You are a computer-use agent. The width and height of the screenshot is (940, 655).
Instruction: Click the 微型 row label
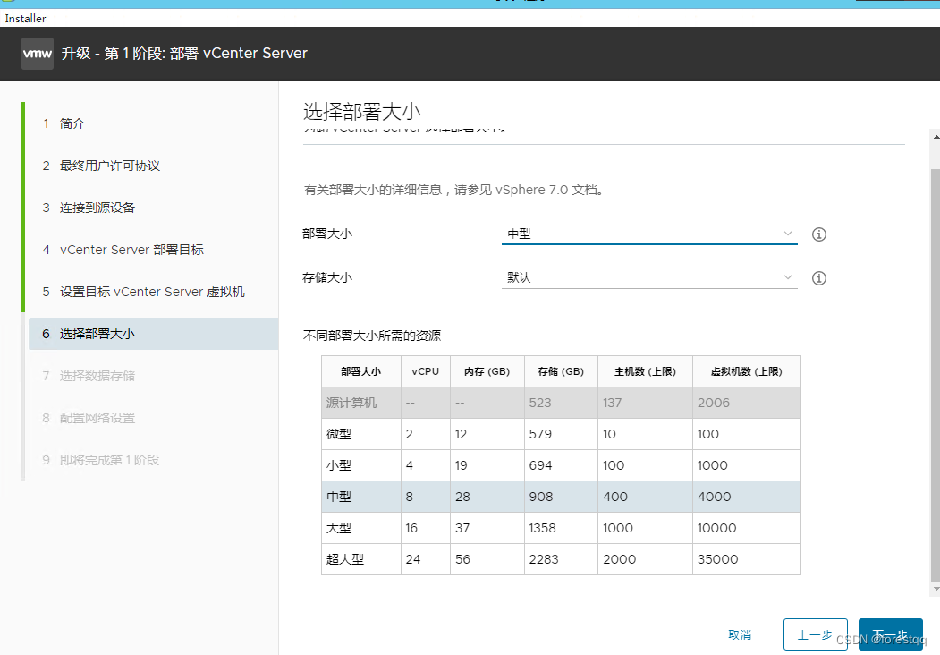pos(339,434)
